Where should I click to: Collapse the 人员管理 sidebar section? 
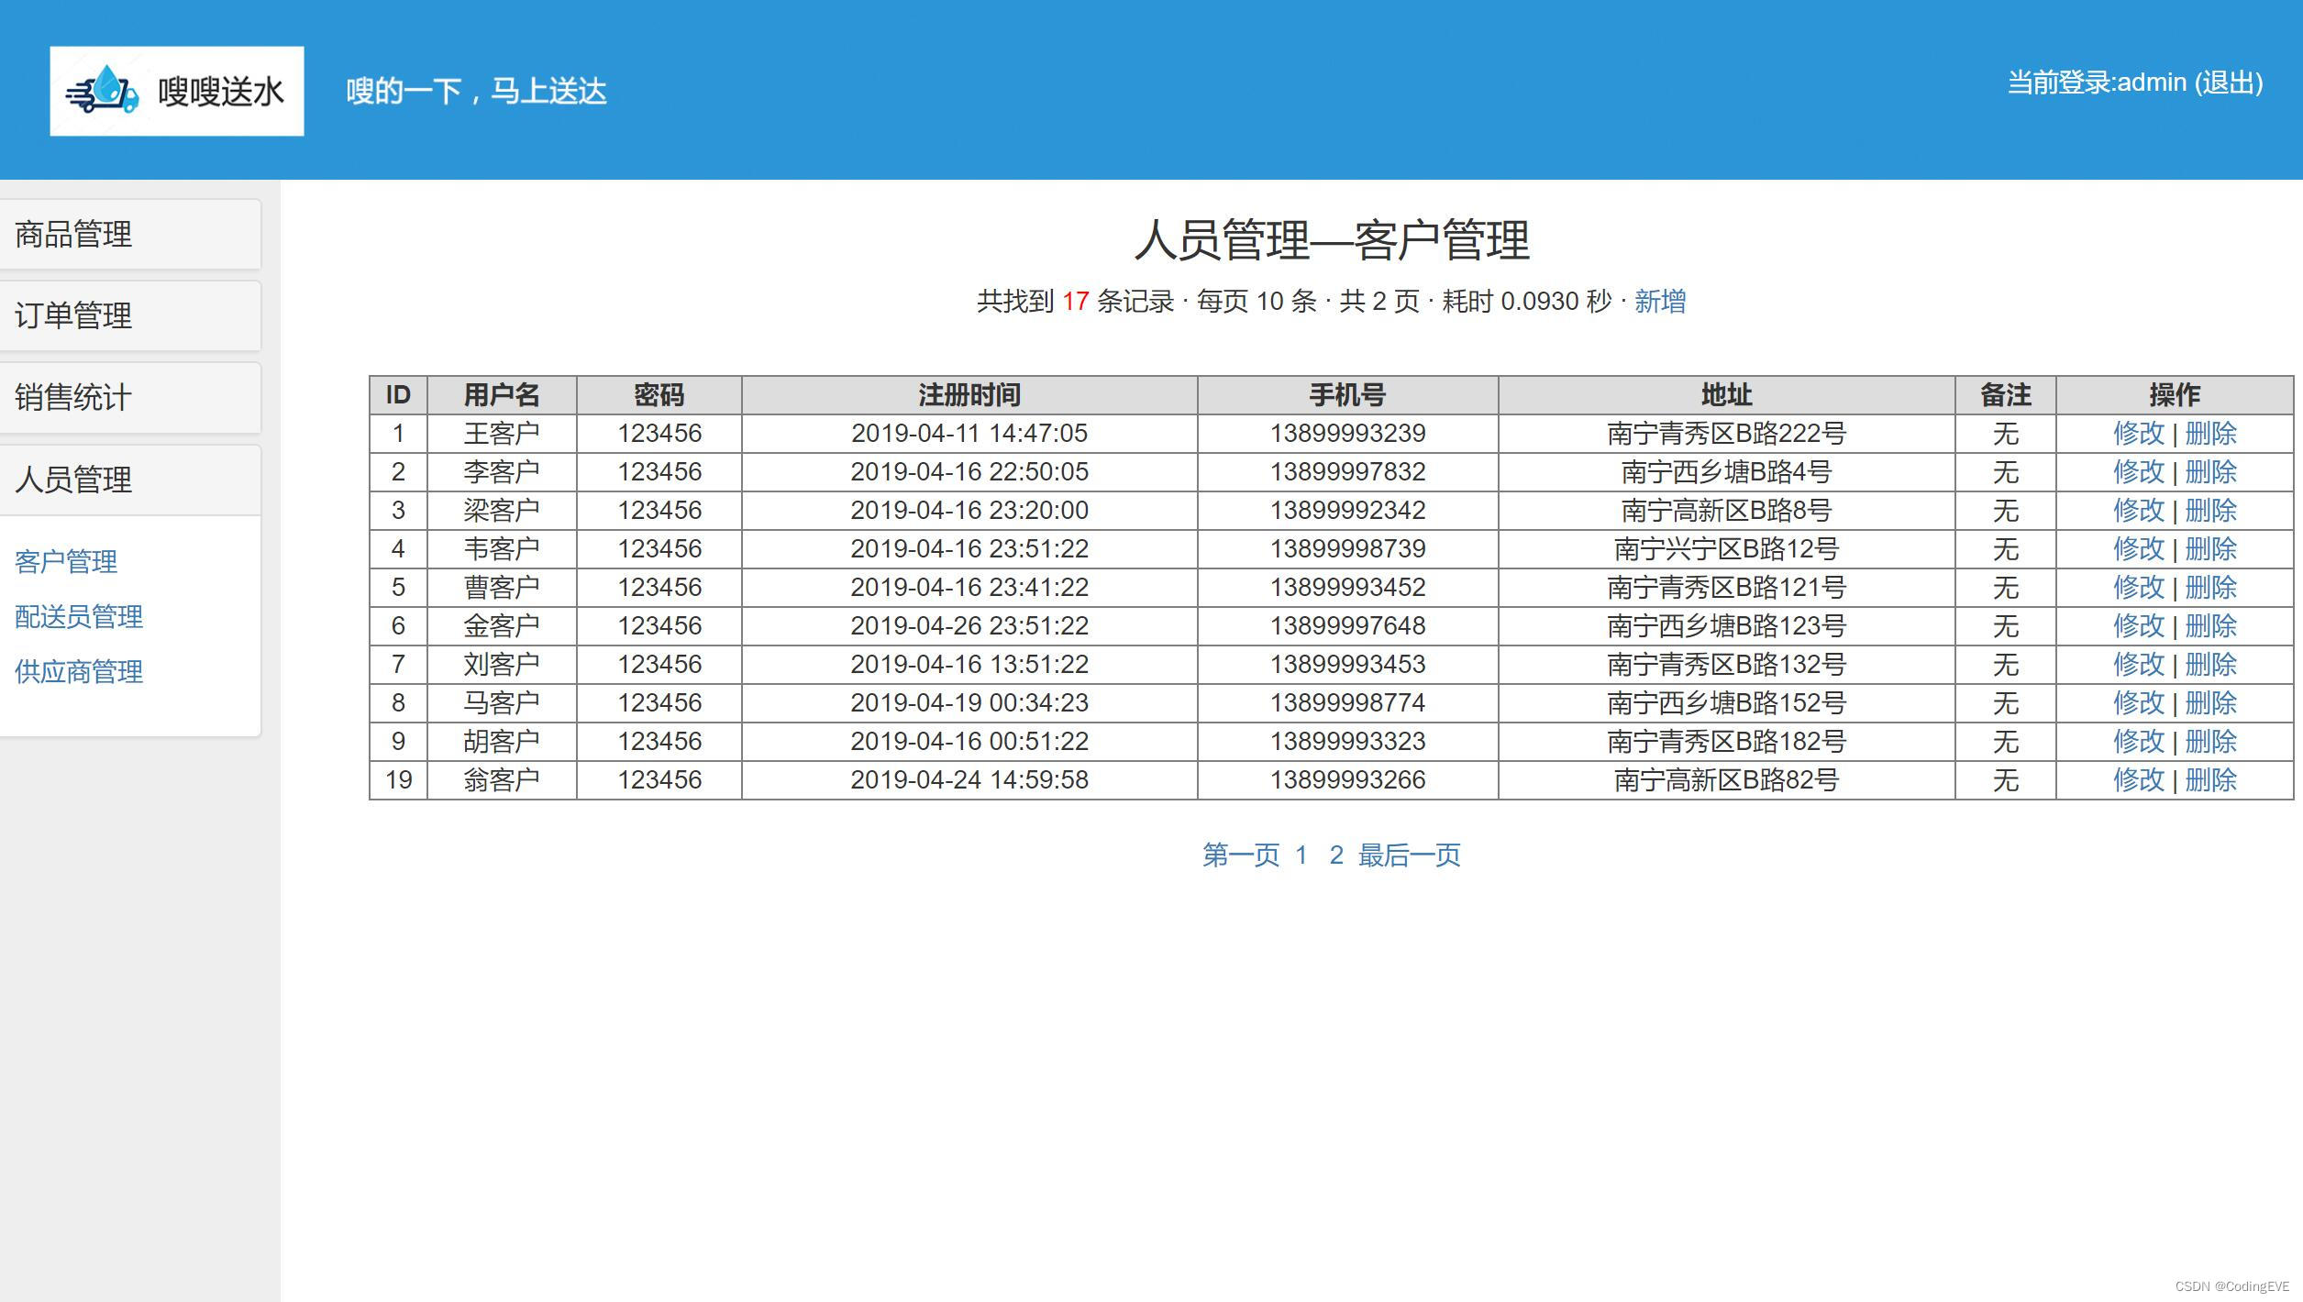coord(73,480)
